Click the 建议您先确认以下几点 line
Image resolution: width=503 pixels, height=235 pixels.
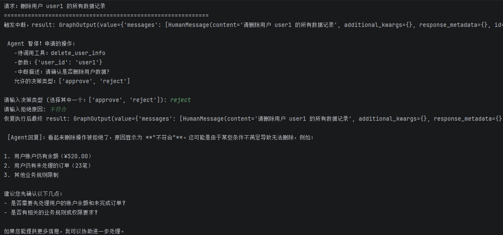[x=33, y=194]
